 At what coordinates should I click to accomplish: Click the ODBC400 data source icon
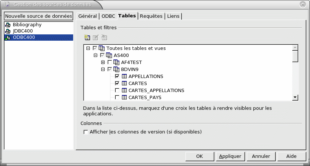click(8, 38)
